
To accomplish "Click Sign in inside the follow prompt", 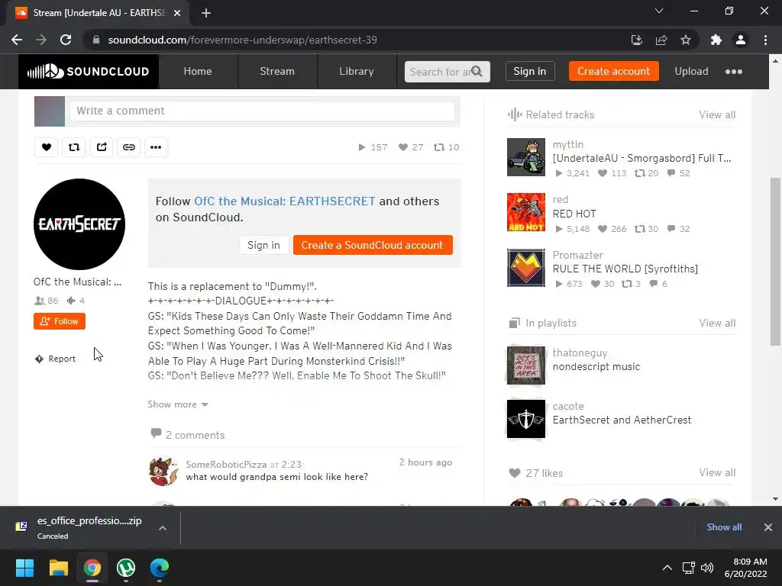I will 263,245.
